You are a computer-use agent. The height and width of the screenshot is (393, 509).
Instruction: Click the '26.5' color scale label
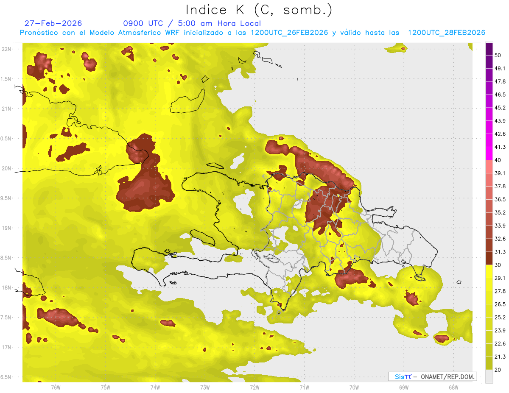coord(500,304)
